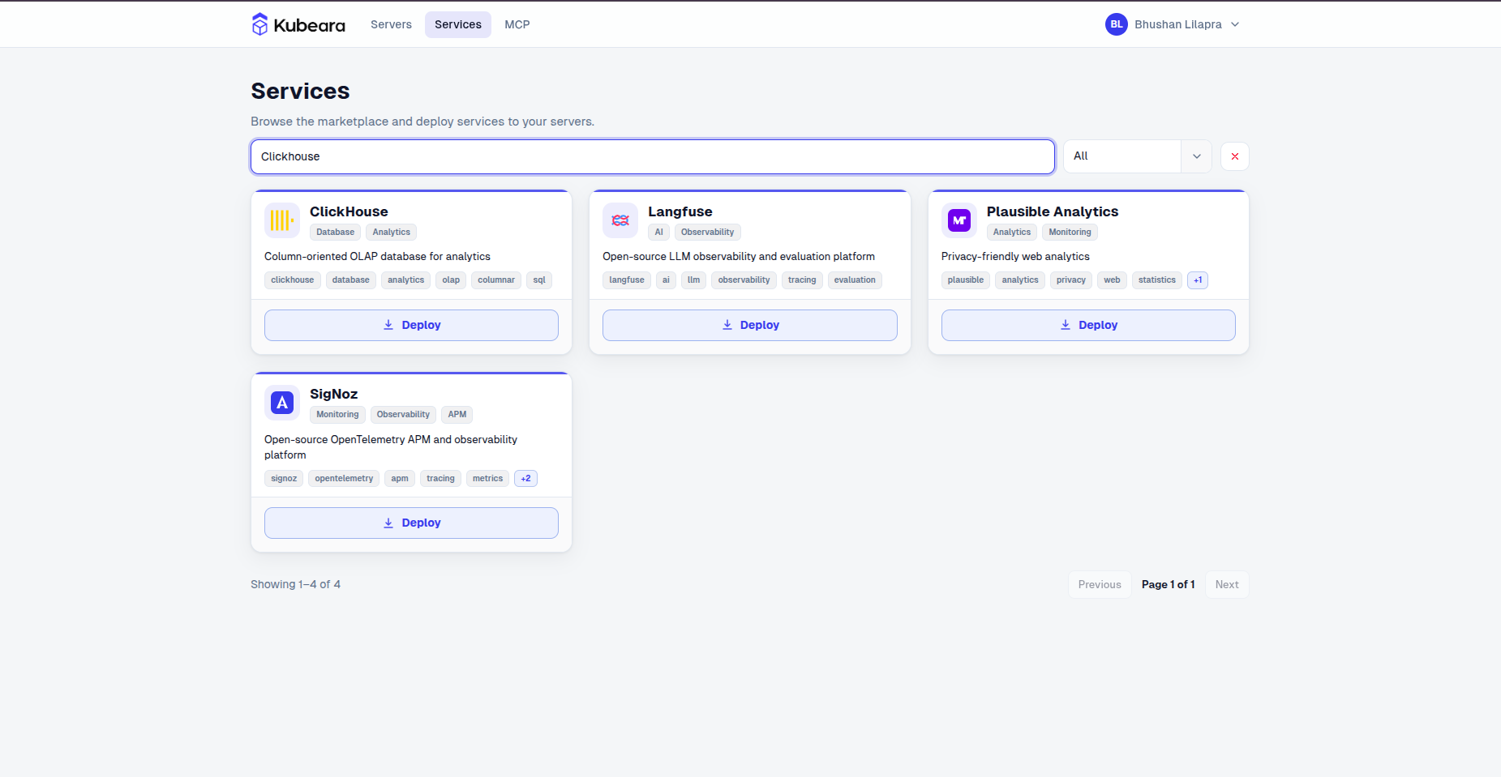The width and height of the screenshot is (1501, 777).
Task: Click the Langfuse service logo
Action: pos(620,220)
